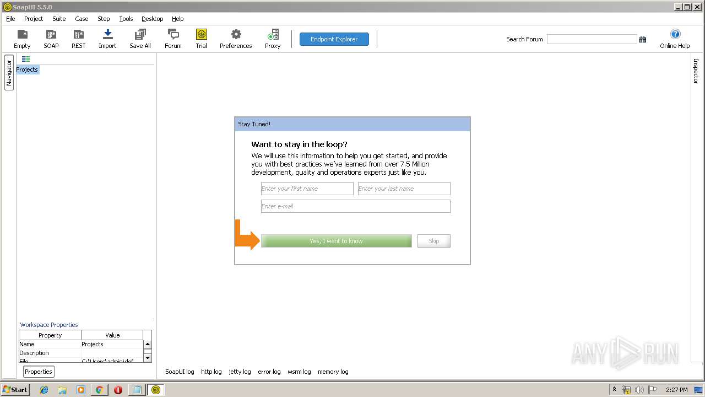Image resolution: width=705 pixels, height=397 pixels.
Task: Click the Endpoint Explorer button
Action: pyautogui.click(x=334, y=39)
